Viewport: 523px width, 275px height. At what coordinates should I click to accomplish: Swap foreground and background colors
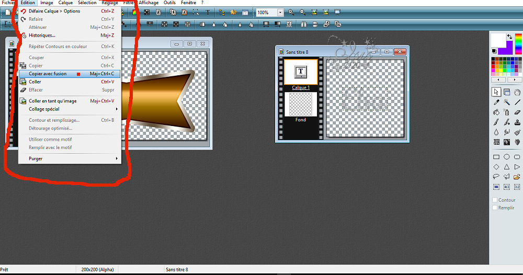[509, 36]
